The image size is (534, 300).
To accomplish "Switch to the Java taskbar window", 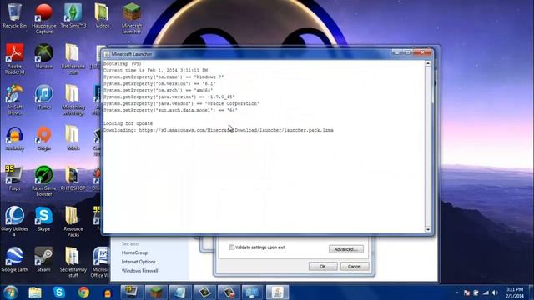I will click(278, 292).
